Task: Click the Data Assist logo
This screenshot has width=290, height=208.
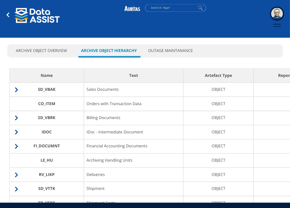Action: (x=37, y=15)
